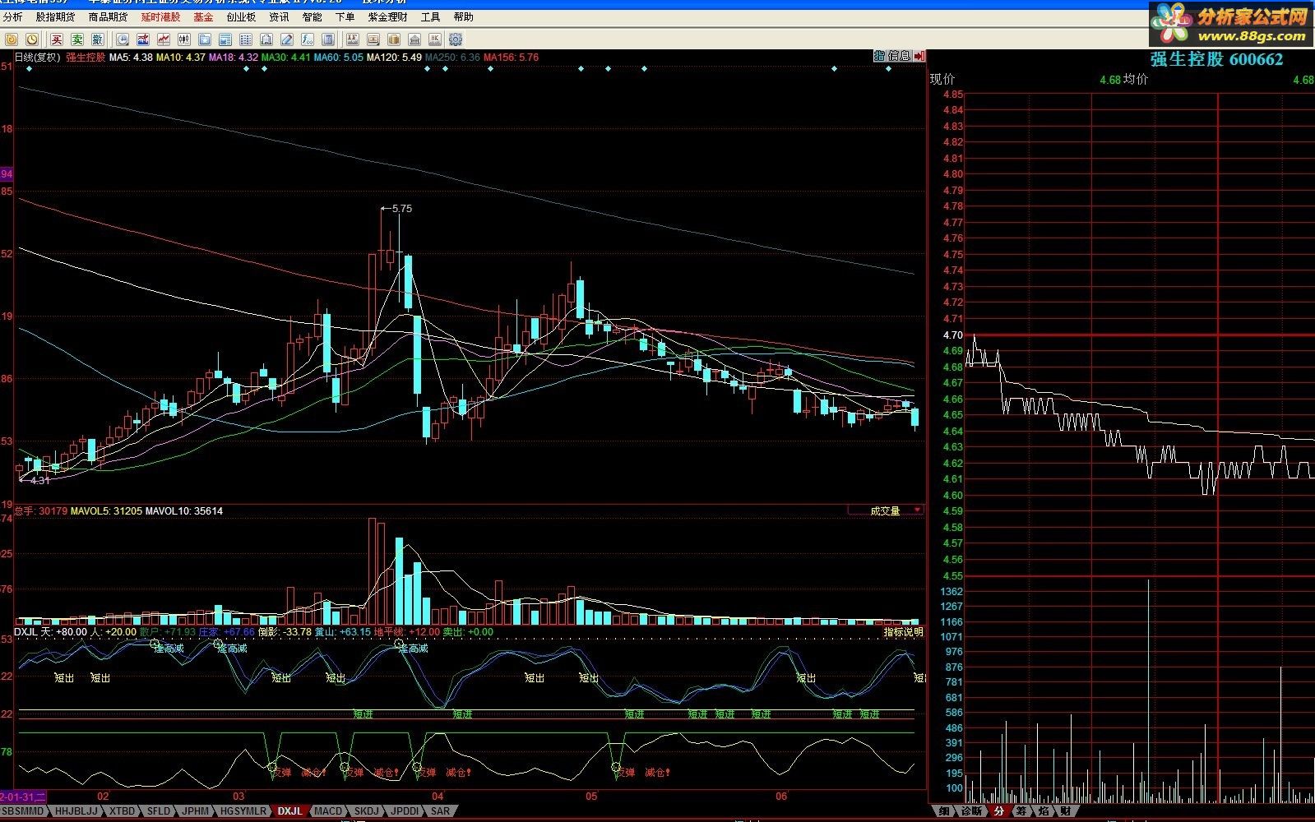Open the 延时港股 menu

coord(160,17)
